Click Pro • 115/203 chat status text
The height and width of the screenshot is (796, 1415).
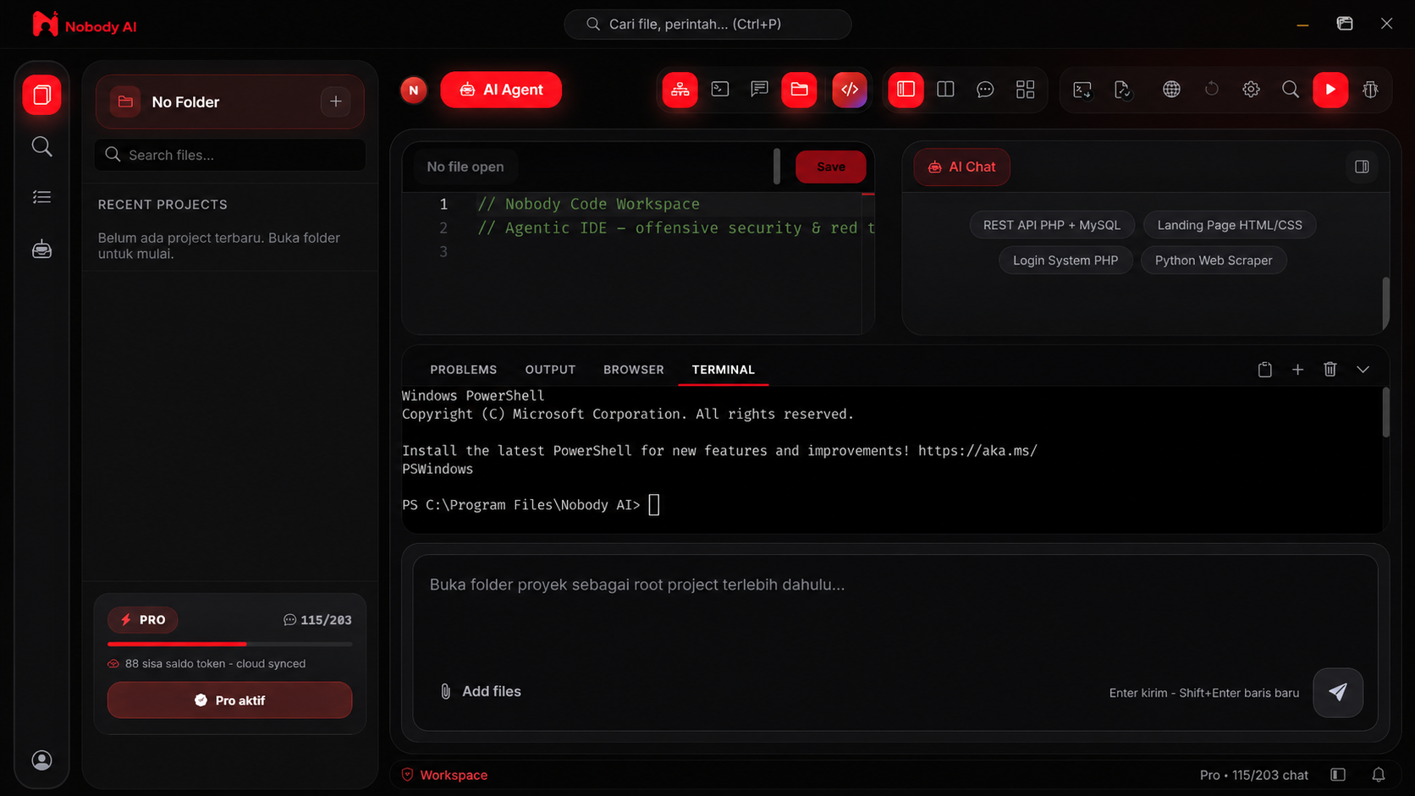coord(1253,775)
